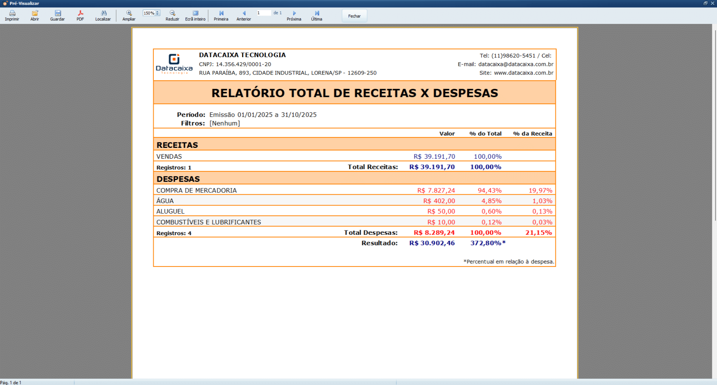Image resolution: width=717 pixels, height=385 pixels.
Task: Go back a page with the Anterior icon
Action: click(244, 15)
